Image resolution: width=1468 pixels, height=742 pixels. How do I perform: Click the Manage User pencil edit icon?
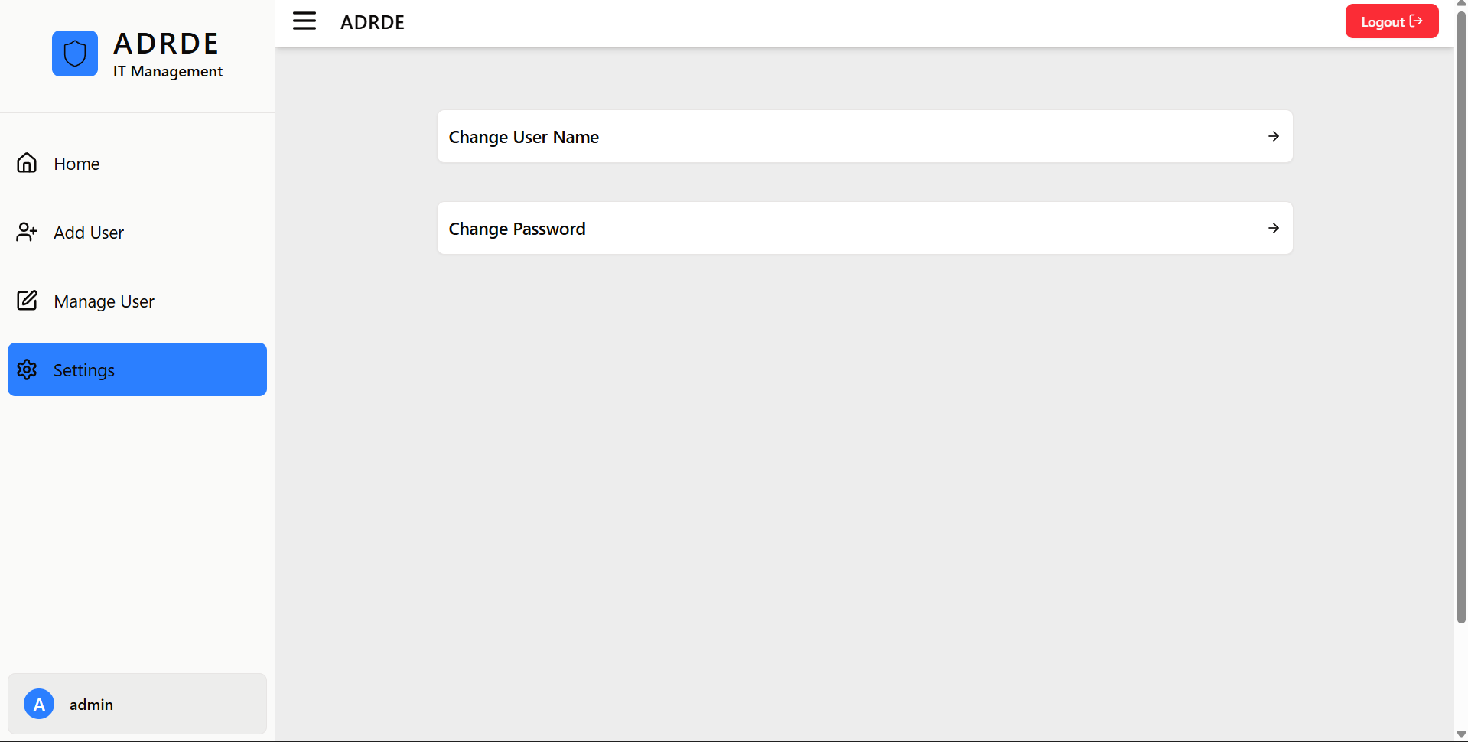[27, 301]
